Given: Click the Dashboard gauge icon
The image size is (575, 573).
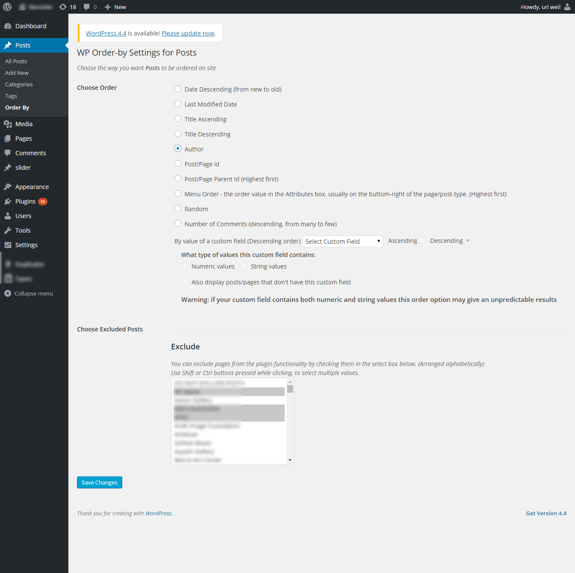Looking at the screenshot, I should [8, 26].
